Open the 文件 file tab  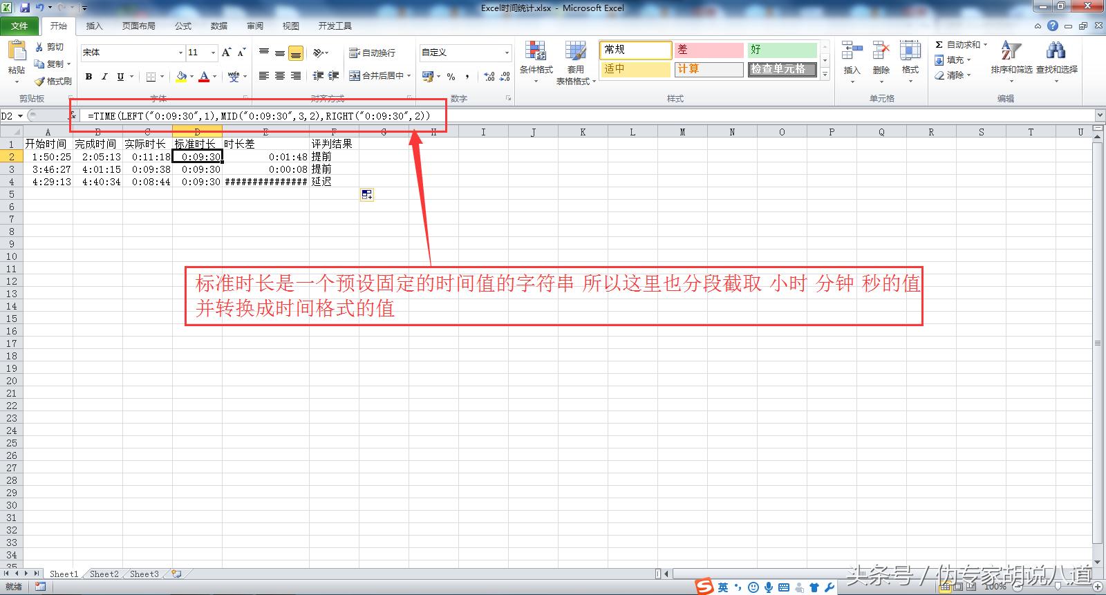click(x=19, y=26)
